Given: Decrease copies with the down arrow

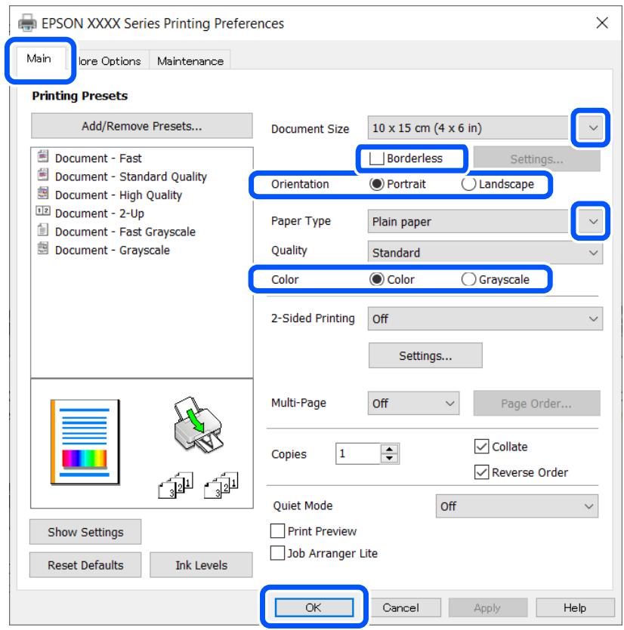Looking at the screenshot, I should point(389,459).
